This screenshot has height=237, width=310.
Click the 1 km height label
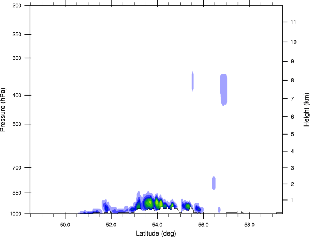coord(292,200)
